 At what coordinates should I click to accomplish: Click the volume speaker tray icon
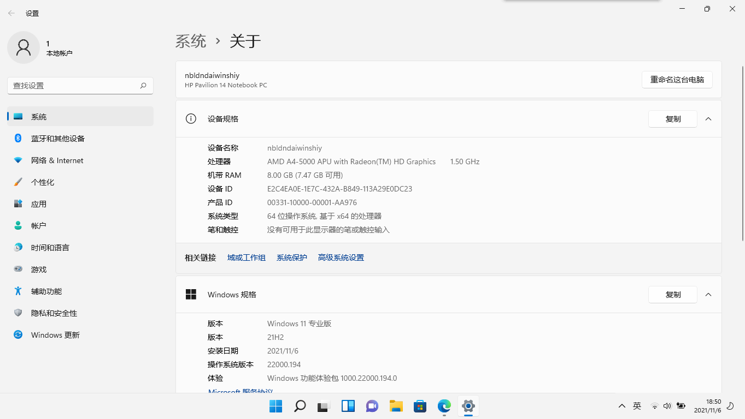point(667,406)
